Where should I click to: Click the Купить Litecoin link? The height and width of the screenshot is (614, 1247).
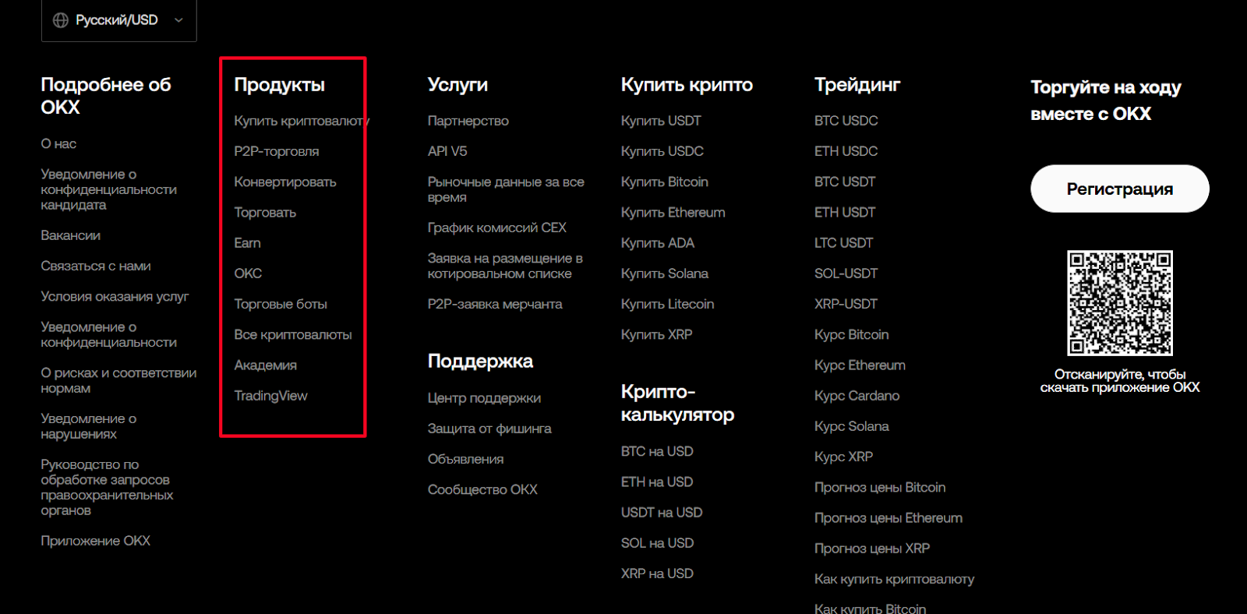tap(667, 304)
